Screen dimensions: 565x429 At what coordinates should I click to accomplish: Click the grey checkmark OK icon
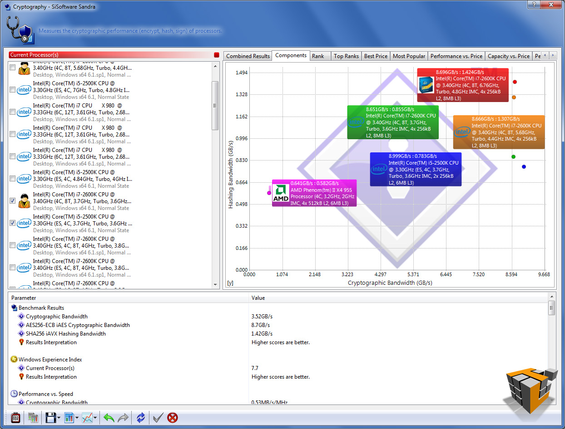[158, 418]
